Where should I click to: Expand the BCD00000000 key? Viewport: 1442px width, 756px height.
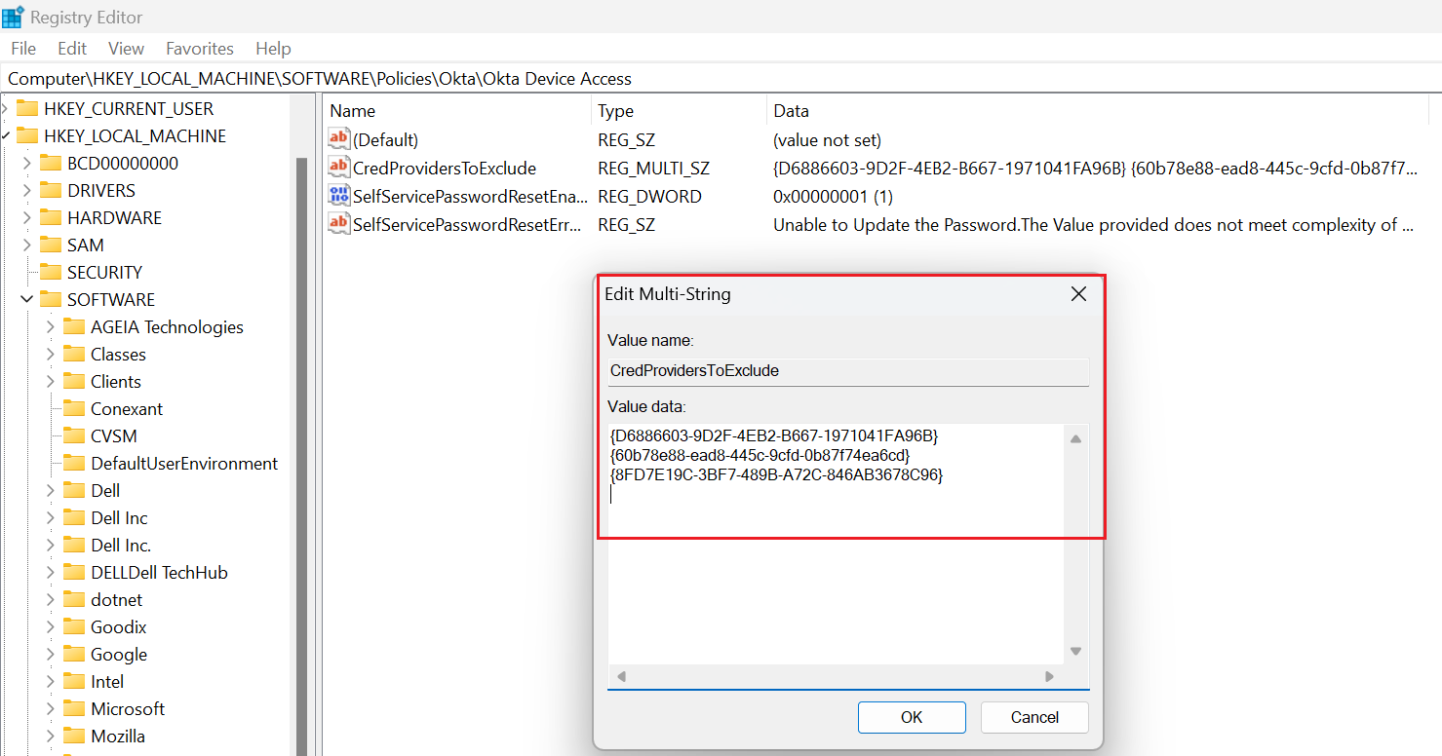pos(27,164)
